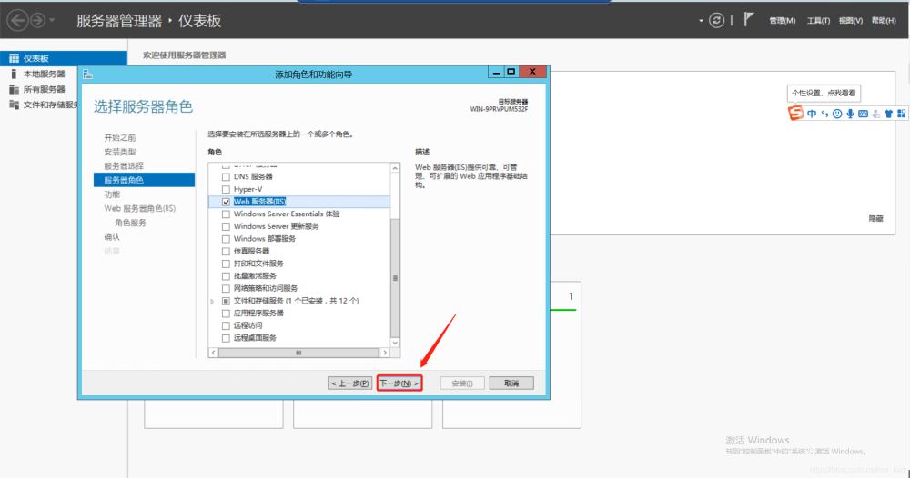This screenshot has width=910, height=478.
Task: Open the Sogou toolbox grid icon
Action: coord(901,114)
